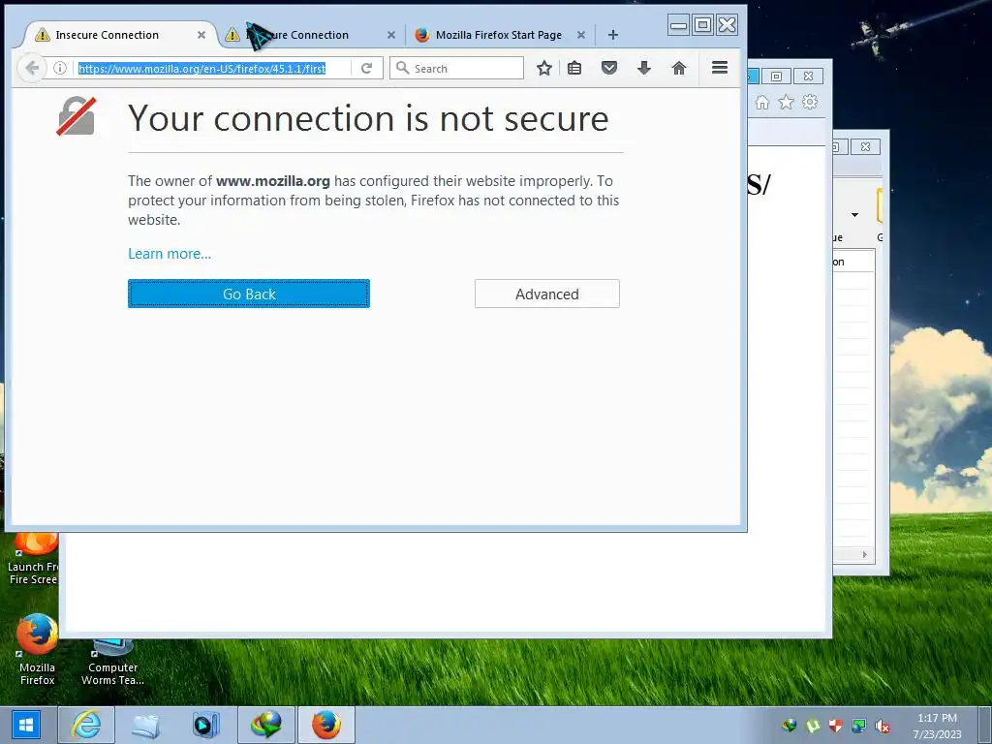The height and width of the screenshot is (744, 992).
Task: Open site information icon in address bar
Action: tap(60, 68)
